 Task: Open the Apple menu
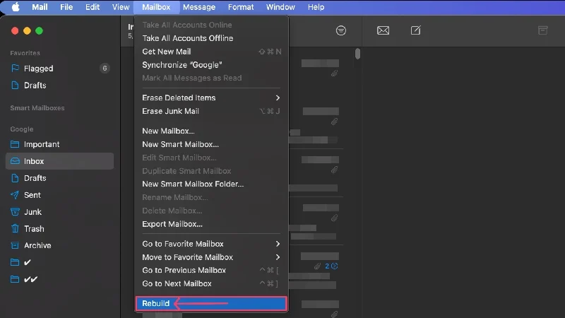point(16,7)
